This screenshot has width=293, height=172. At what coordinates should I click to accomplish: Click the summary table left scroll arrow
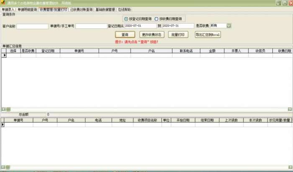(x=3, y=109)
